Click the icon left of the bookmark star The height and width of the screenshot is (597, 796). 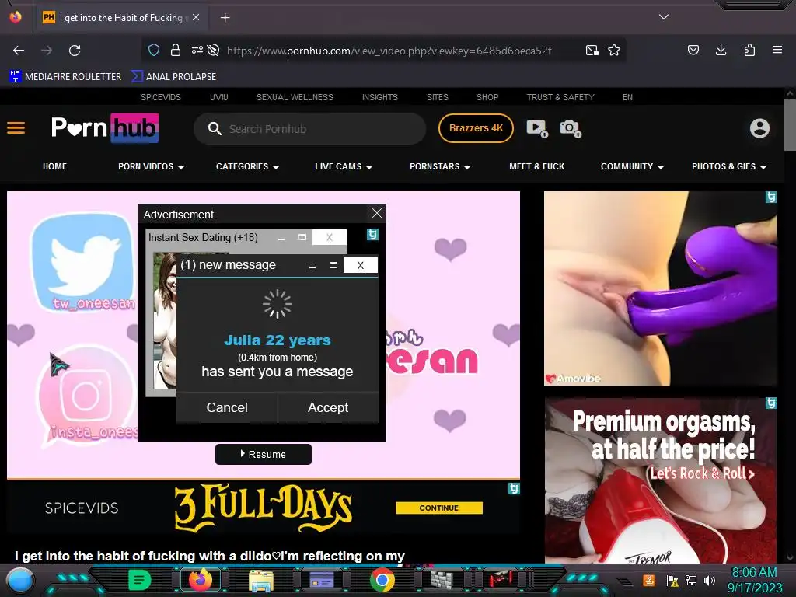pos(592,50)
